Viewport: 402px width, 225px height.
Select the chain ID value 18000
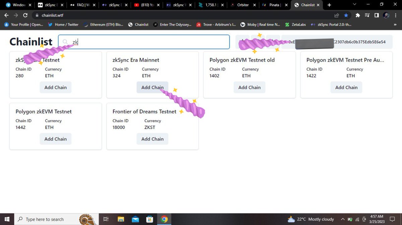pyautogui.click(x=119, y=127)
